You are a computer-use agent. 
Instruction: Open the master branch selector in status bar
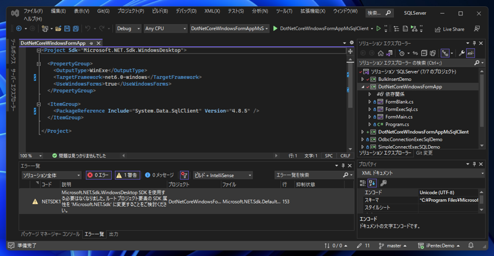pyautogui.click(x=393, y=246)
